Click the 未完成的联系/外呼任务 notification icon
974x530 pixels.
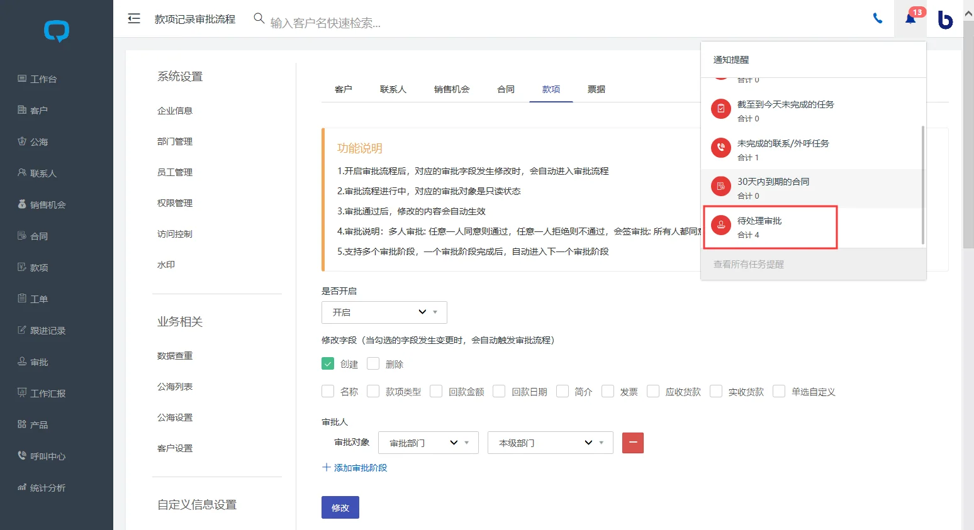coord(721,148)
